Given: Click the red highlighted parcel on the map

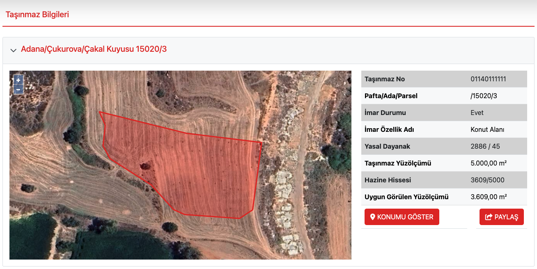Looking at the screenshot, I should pos(197,172).
